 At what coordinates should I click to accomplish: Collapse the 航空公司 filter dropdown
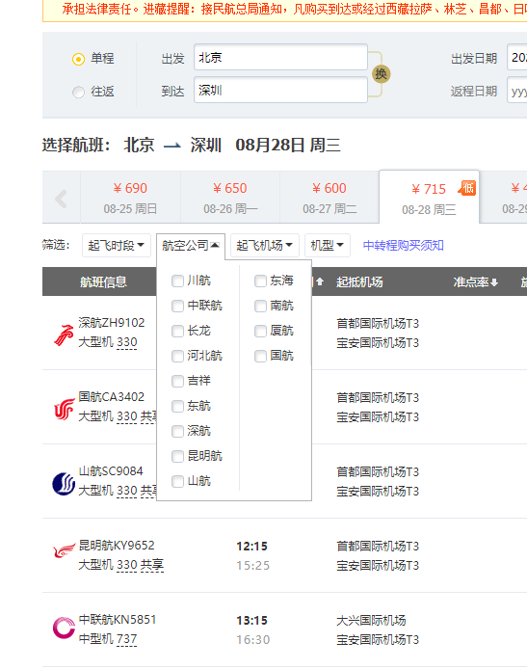click(191, 245)
